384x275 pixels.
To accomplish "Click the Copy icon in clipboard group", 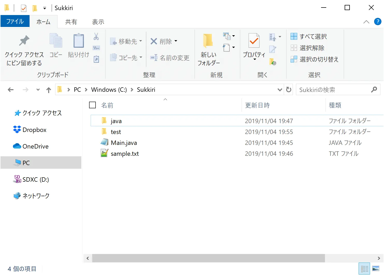I will click(56, 40).
